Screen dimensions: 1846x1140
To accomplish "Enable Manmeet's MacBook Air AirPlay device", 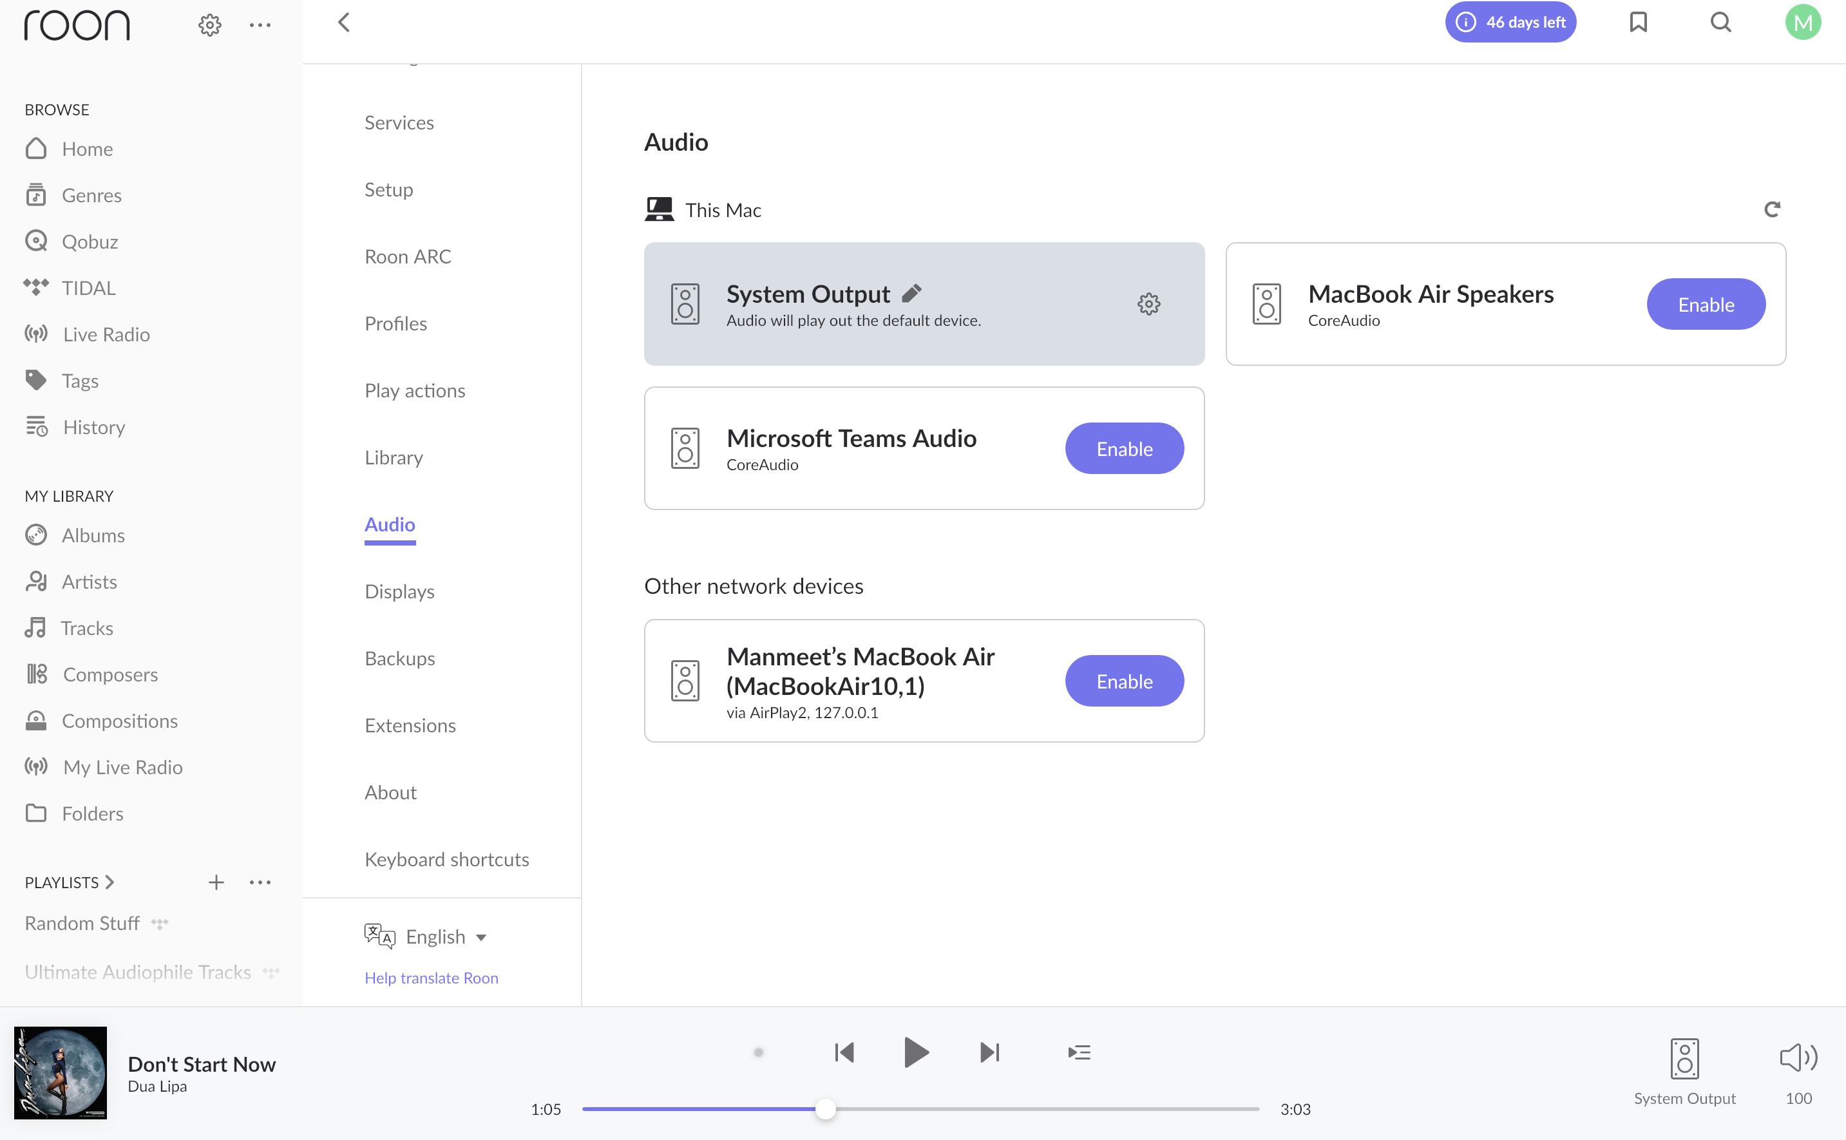I will tap(1124, 681).
